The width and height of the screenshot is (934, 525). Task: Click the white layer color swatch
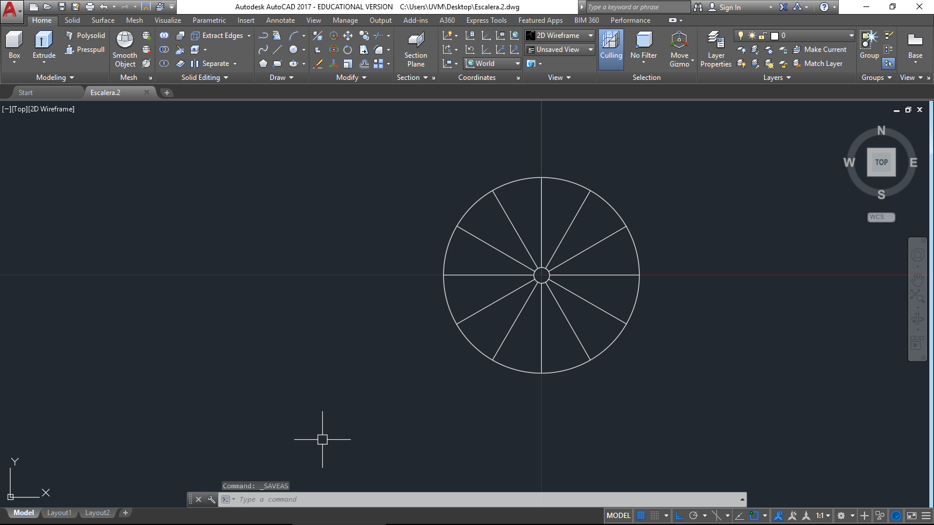click(x=775, y=36)
